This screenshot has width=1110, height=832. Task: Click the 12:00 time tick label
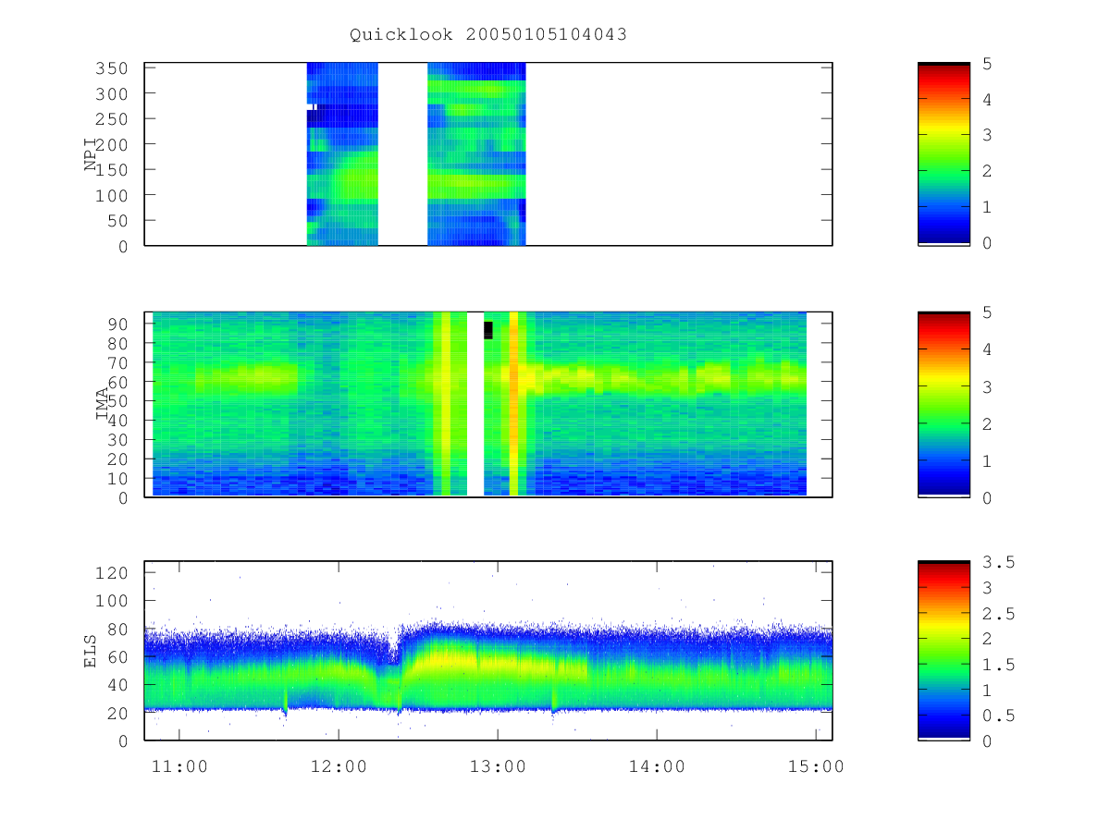339,766
